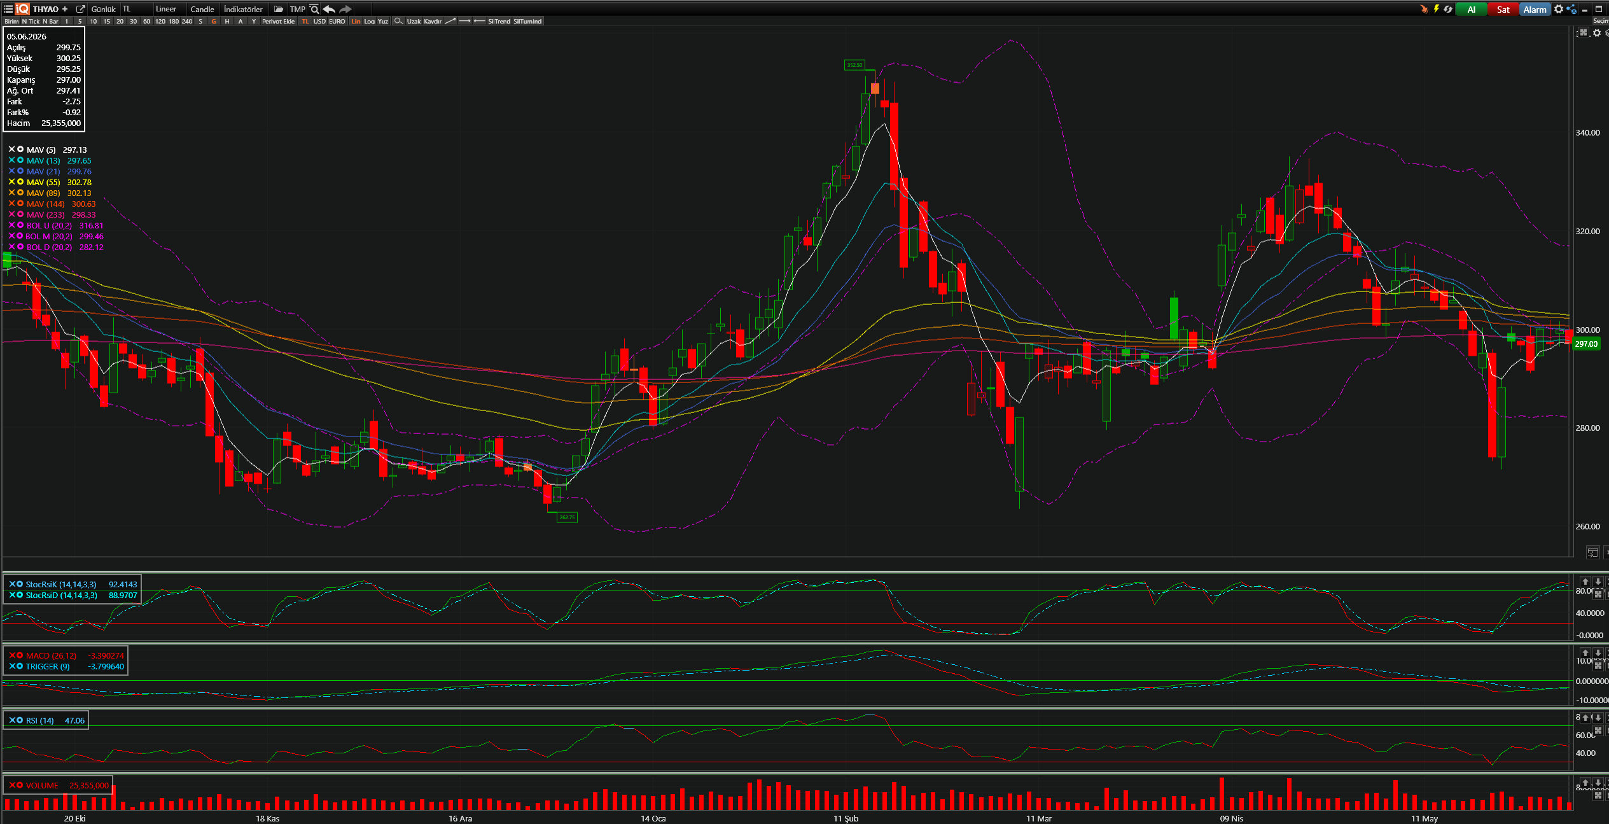The width and height of the screenshot is (1609, 824).
Task: Select the 60 minute period
Action: click(x=146, y=21)
